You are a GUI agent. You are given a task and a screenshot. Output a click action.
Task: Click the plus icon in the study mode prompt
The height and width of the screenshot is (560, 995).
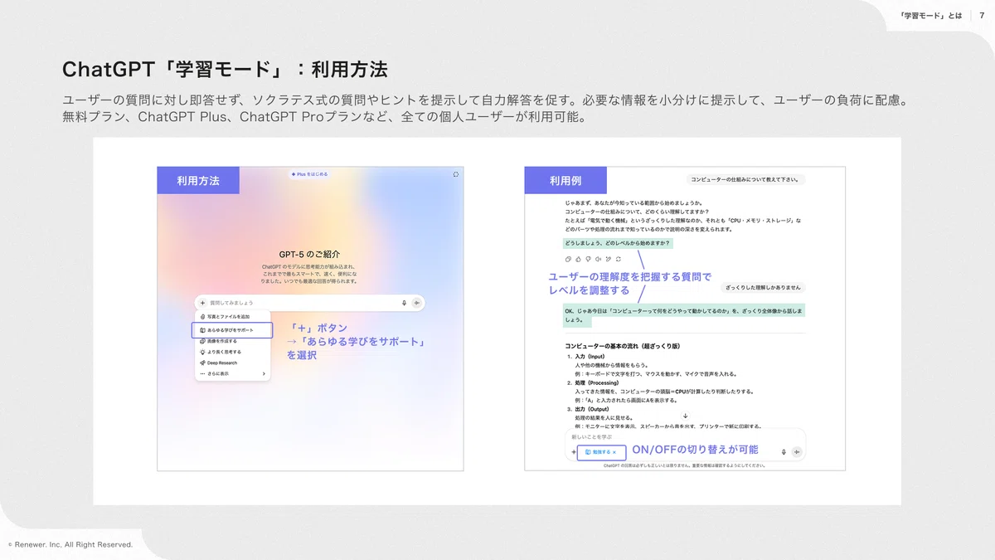tap(573, 452)
